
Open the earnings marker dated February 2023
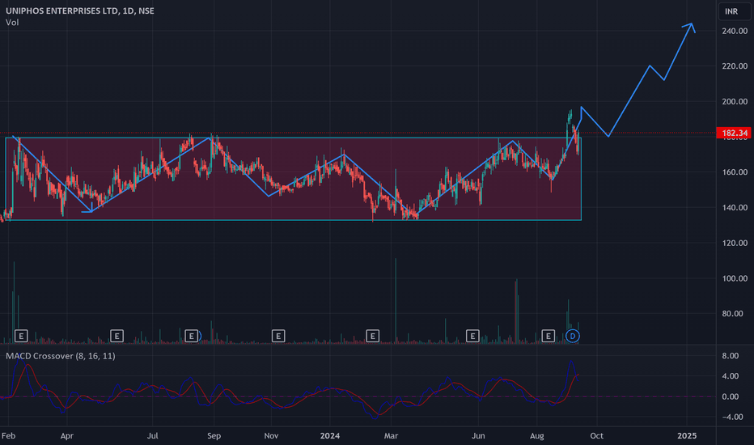click(21, 336)
